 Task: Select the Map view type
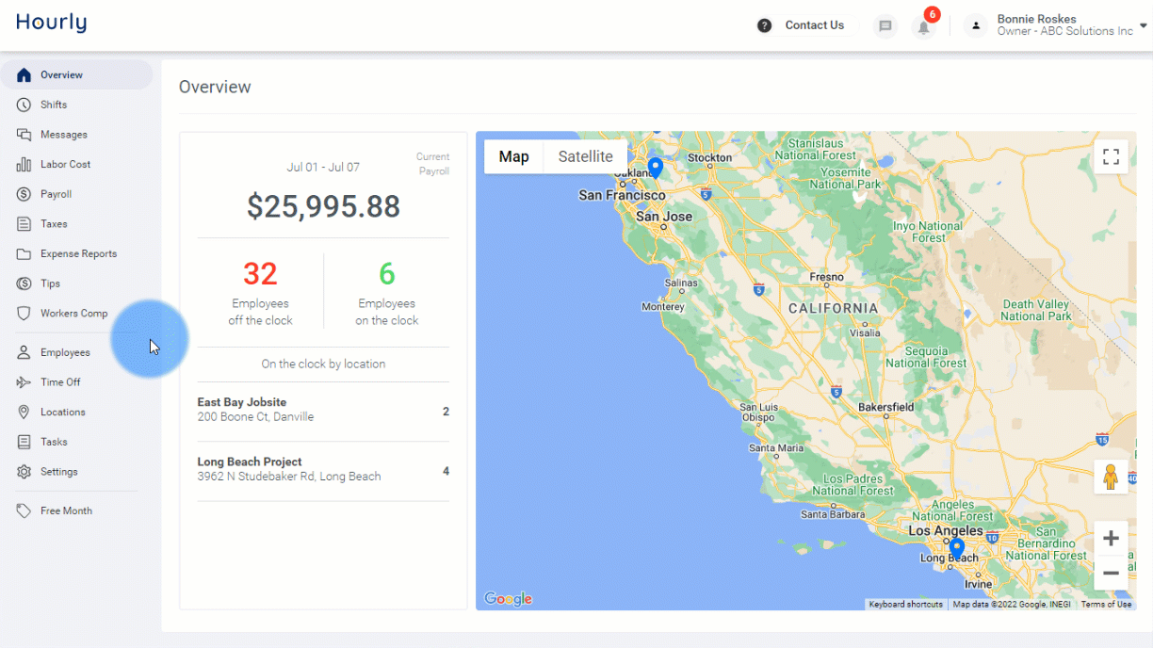(x=513, y=156)
